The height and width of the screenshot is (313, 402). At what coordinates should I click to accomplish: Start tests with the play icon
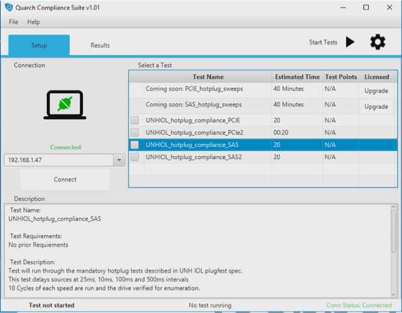coord(350,42)
